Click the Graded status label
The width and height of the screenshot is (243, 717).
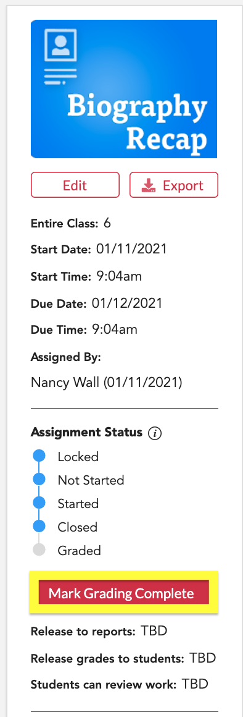(x=79, y=551)
